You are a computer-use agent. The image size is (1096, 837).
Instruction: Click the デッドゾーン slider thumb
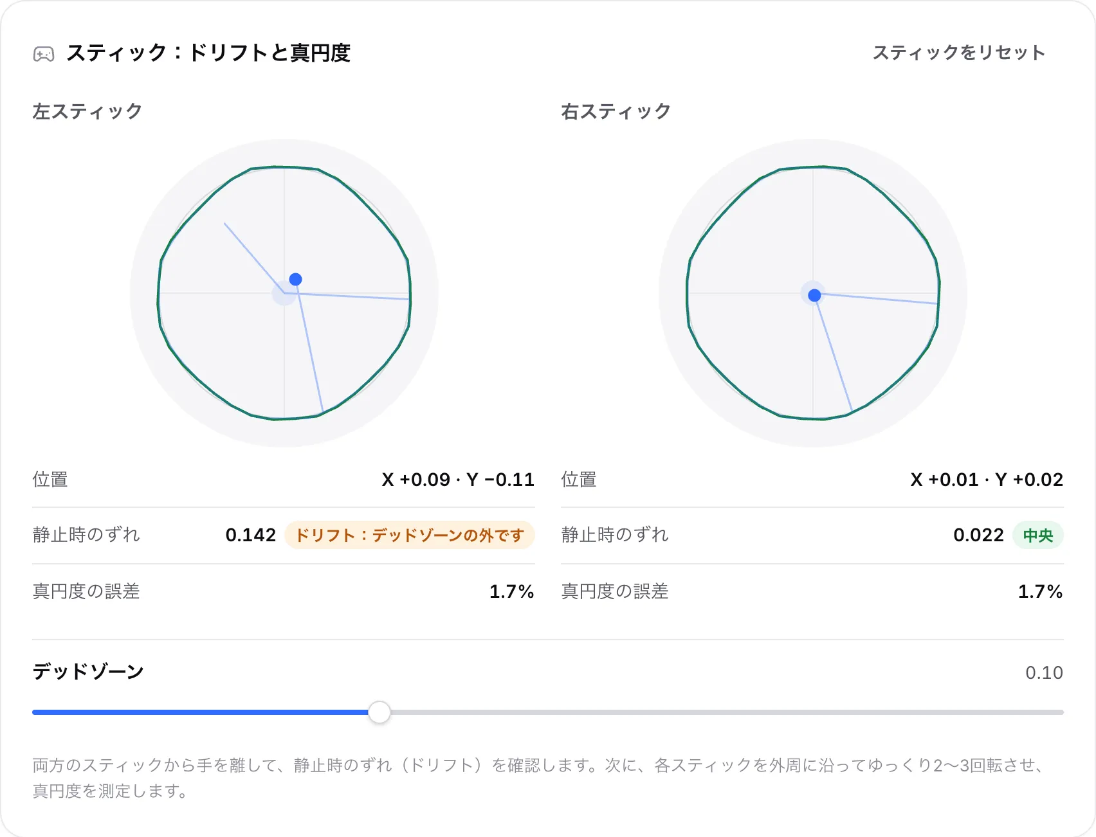pos(379,712)
